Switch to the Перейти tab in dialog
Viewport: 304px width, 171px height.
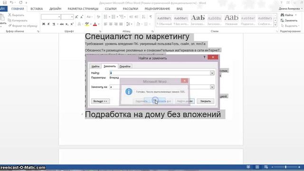[x=125, y=66]
